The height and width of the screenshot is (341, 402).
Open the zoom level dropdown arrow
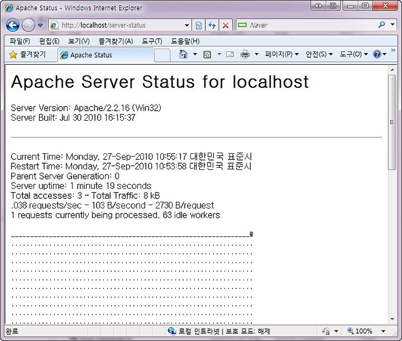tap(383, 331)
